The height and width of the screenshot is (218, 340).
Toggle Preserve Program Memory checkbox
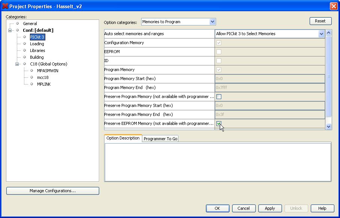(x=219, y=96)
